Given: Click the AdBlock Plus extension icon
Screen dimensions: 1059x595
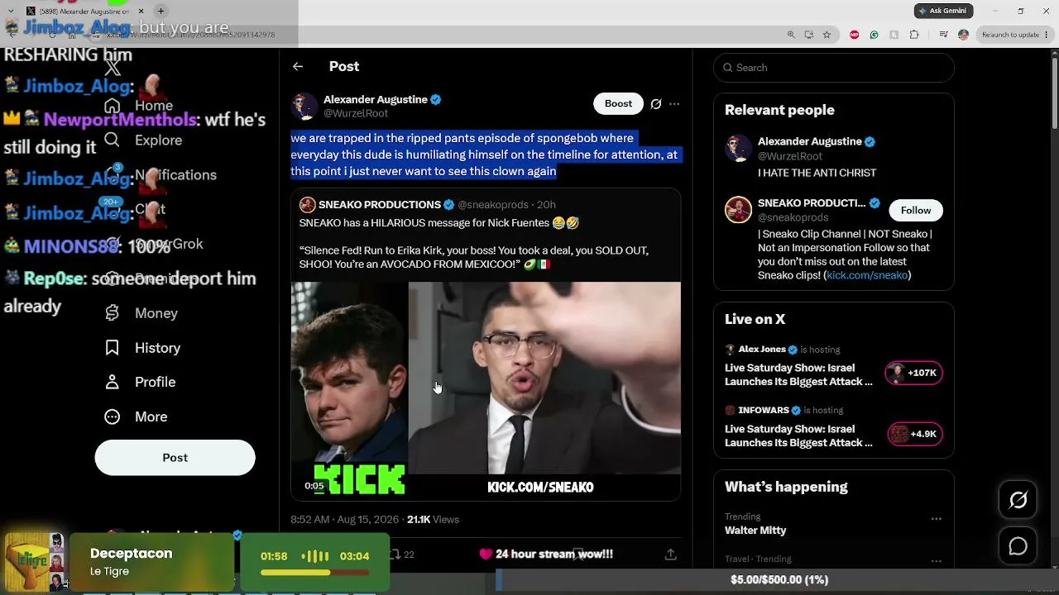Looking at the screenshot, I should tap(854, 35).
